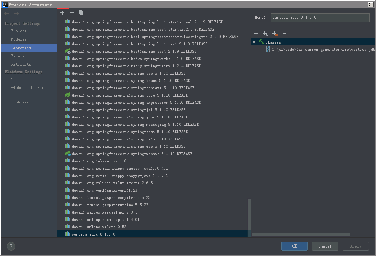
Task: Confirm with the OK button
Action: click(294, 246)
